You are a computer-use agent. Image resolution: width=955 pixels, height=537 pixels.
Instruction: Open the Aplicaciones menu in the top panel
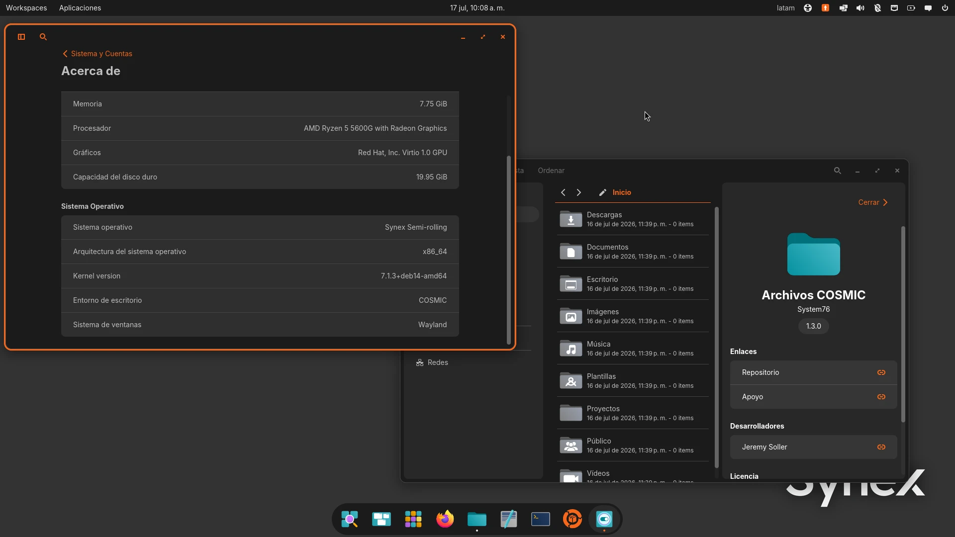[x=80, y=8]
